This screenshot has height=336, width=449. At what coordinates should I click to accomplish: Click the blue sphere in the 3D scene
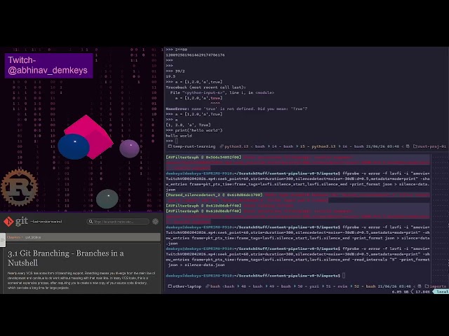pyautogui.click(x=74, y=146)
